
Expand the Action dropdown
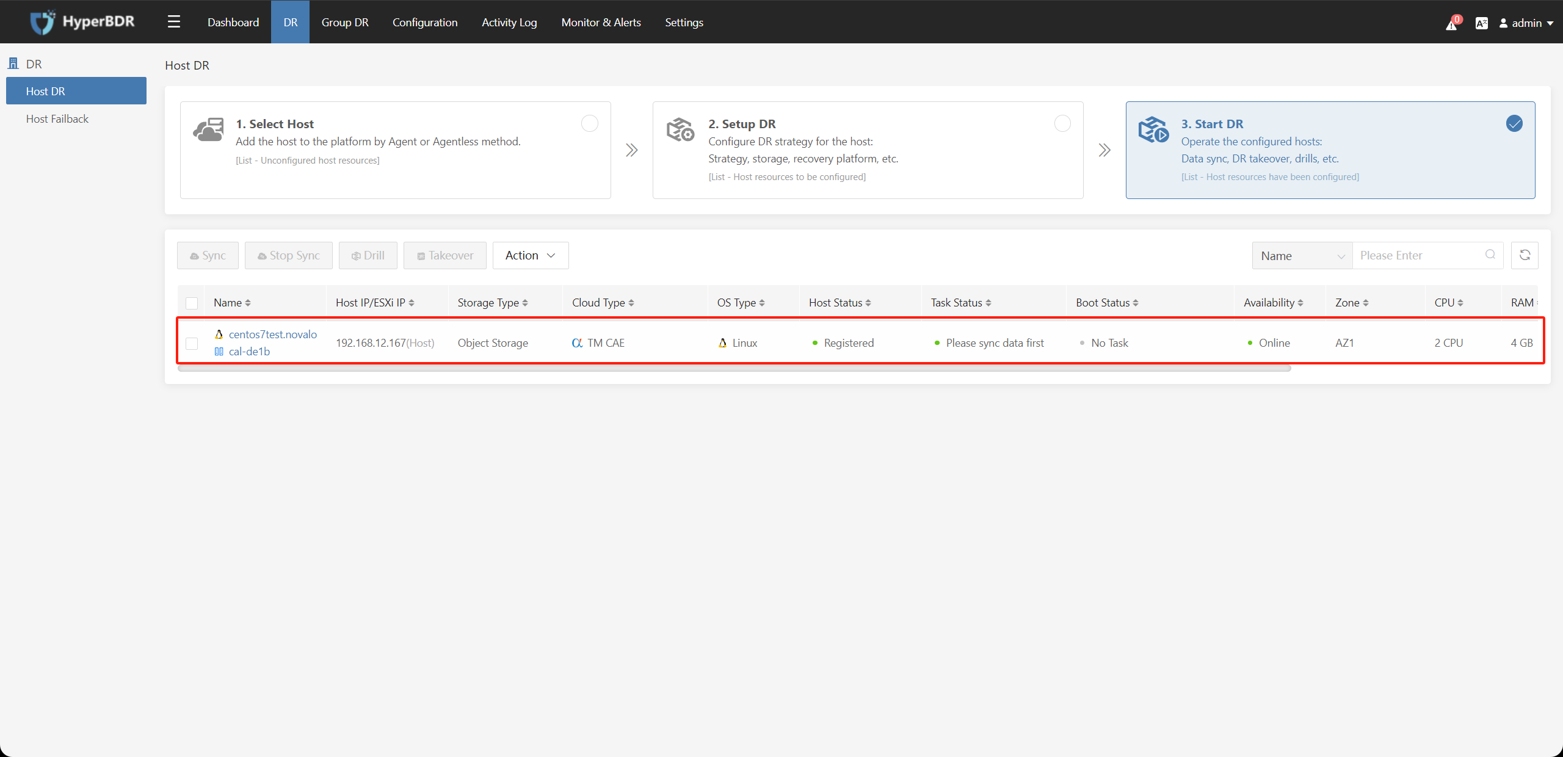tap(531, 255)
